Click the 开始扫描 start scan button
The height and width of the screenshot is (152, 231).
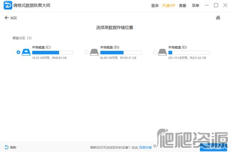coord(213,147)
